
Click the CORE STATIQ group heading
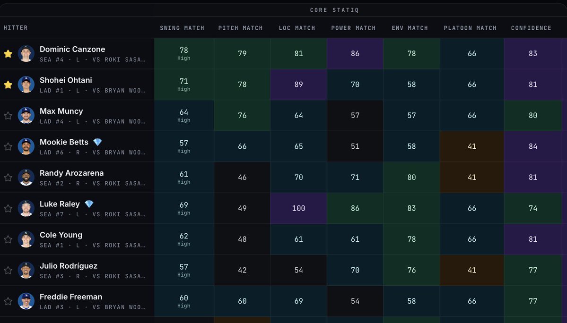(x=334, y=10)
